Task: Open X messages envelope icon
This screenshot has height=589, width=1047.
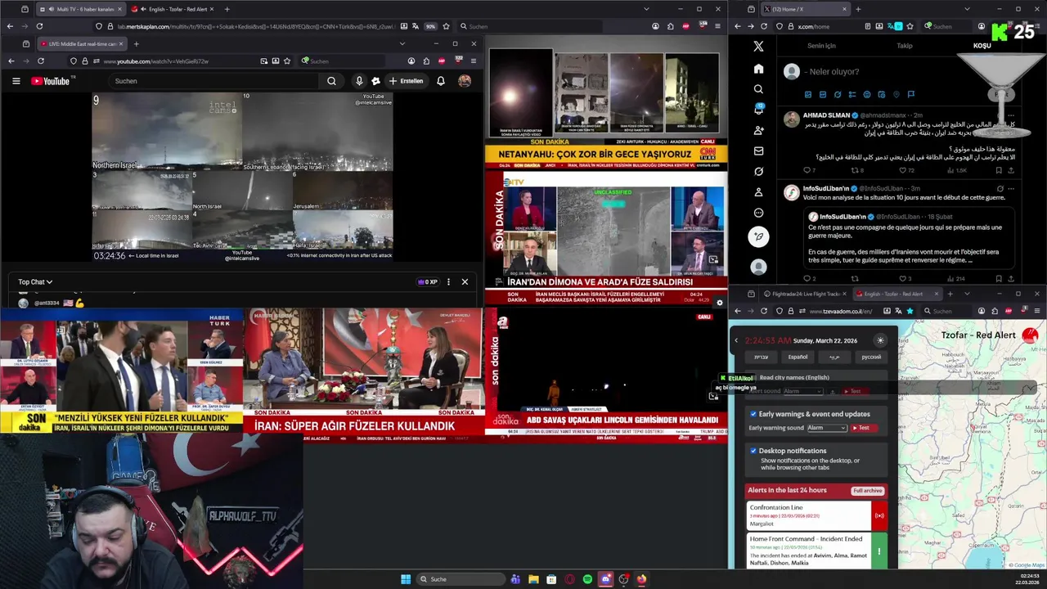Action: click(758, 151)
